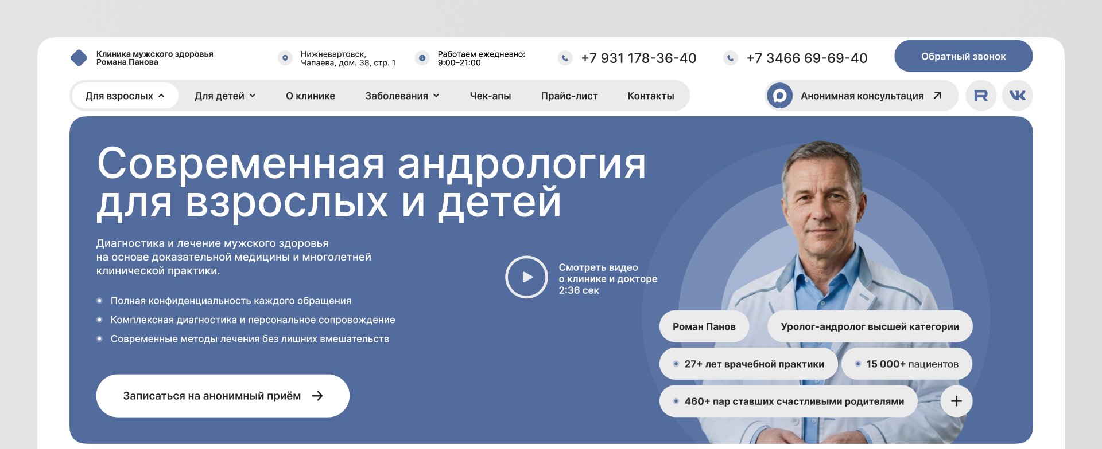Click the clinic diamond logo icon

(x=79, y=58)
